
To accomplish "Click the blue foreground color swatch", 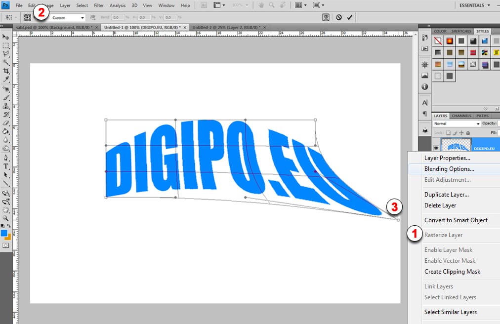I will click(4, 233).
